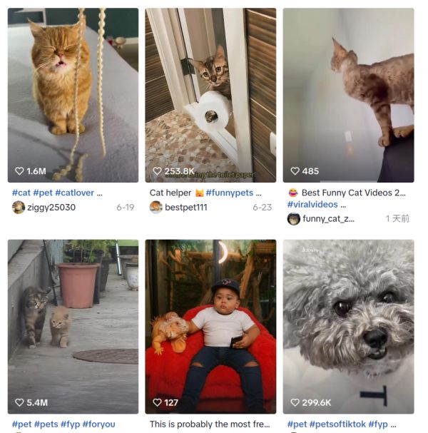Click the heart icon showing 5.4M likes
Screen dimensions: 428x433
tap(19, 402)
